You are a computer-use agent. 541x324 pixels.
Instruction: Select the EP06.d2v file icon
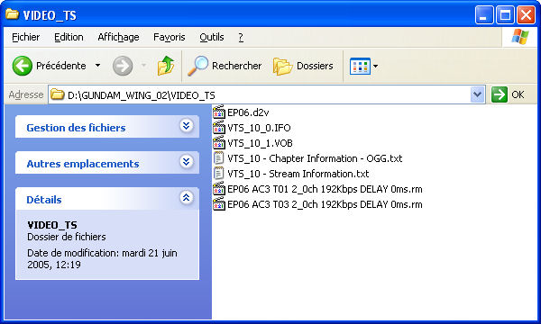219,112
